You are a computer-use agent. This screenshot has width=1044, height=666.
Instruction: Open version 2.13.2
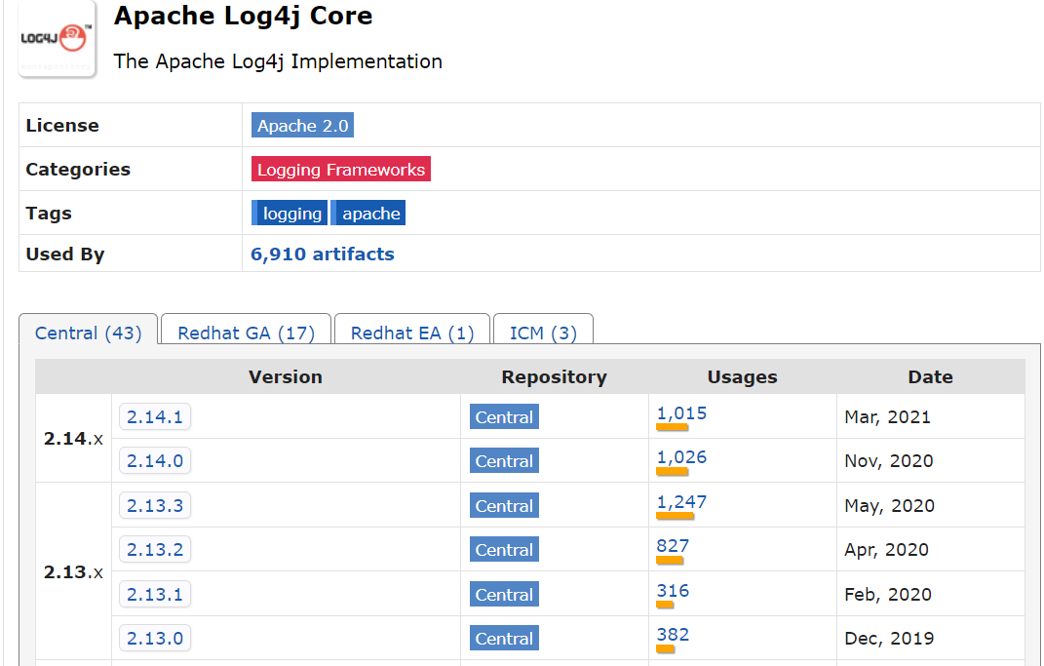[155, 549]
